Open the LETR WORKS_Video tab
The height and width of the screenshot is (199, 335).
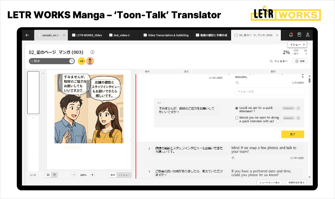click(x=87, y=35)
